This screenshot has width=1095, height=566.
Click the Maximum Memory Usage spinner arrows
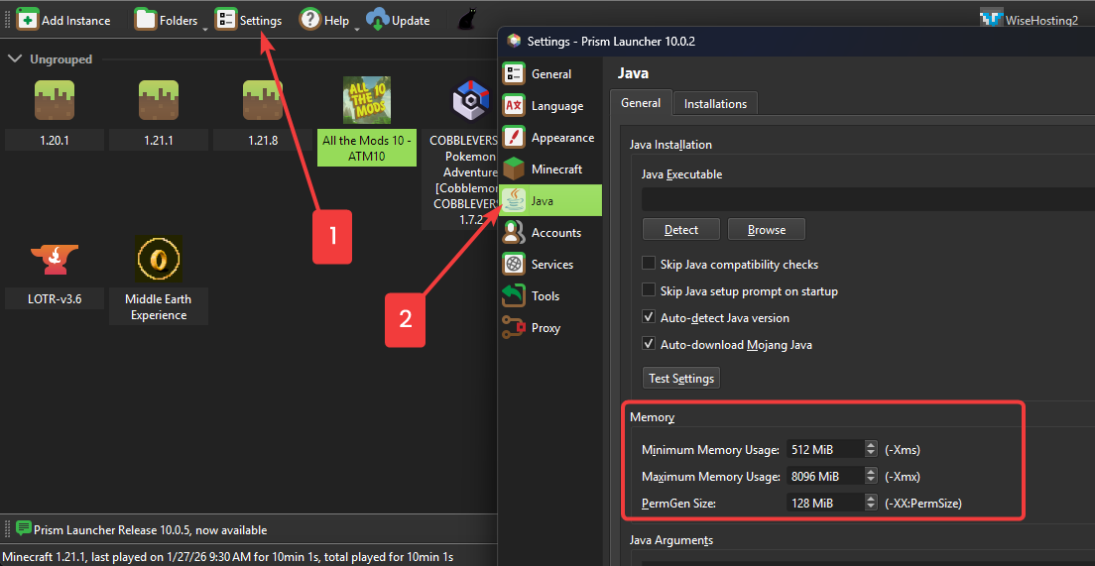tap(870, 476)
